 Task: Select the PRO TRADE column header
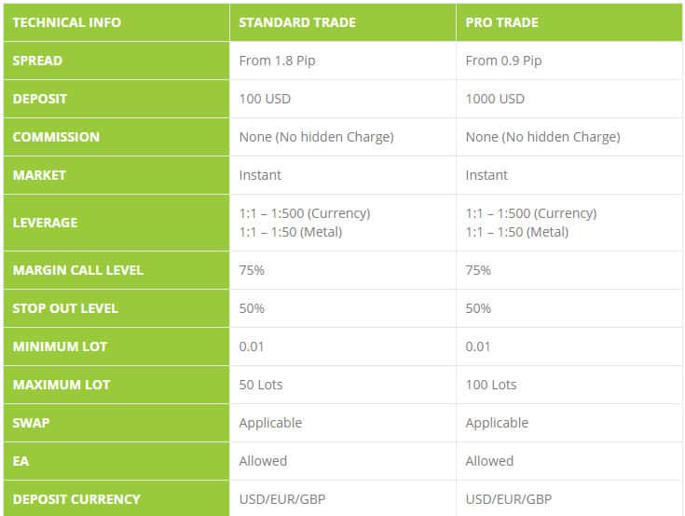point(504,22)
